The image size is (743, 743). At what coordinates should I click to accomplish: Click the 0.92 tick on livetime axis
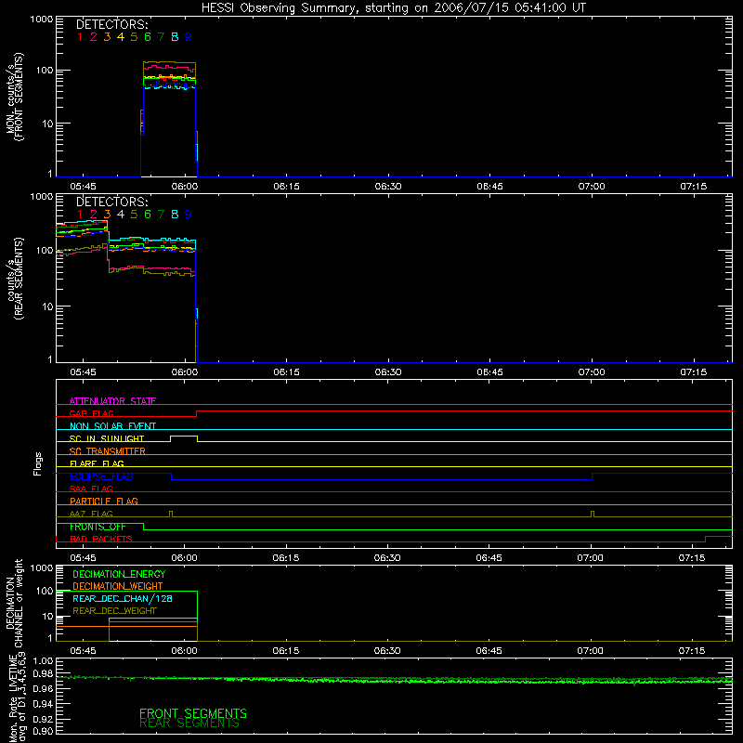click(x=43, y=718)
